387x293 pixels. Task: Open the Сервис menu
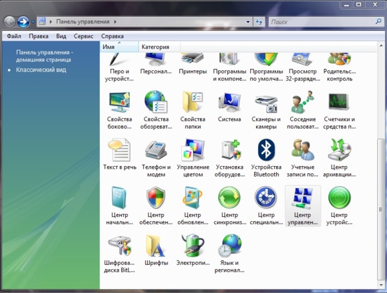click(83, 36)
